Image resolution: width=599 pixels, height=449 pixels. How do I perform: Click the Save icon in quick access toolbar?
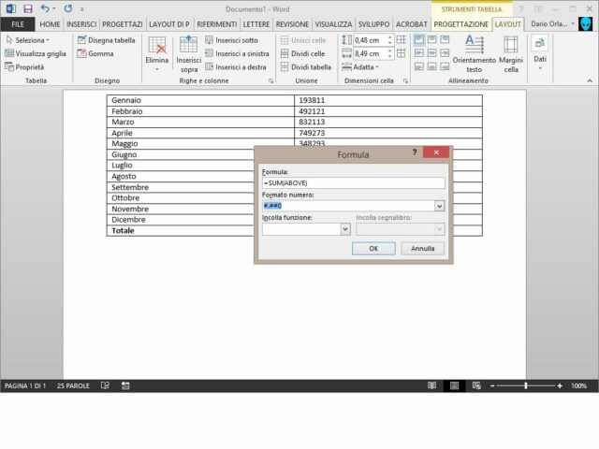click(x=27, y=8)
